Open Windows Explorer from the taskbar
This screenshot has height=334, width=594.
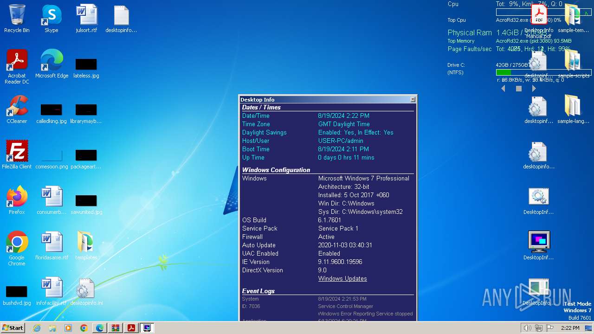click(x=52, y=328)
